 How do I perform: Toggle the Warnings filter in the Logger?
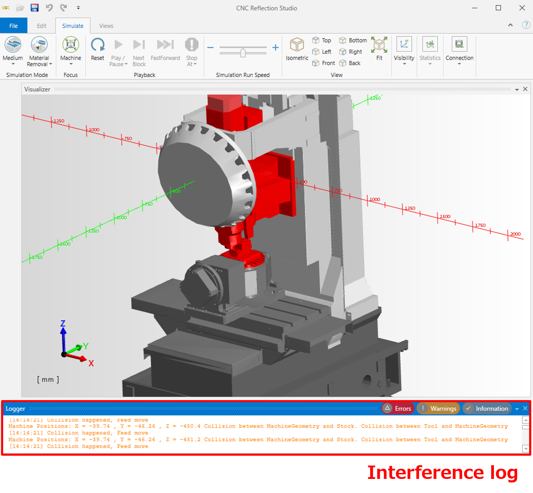(x=438, y=408)
